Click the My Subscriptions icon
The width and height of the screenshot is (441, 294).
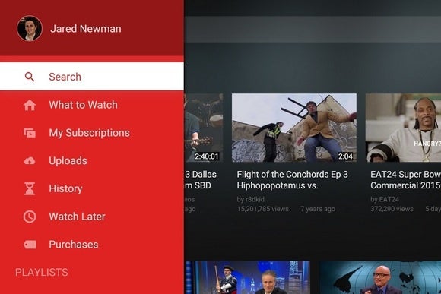point(30,133)
